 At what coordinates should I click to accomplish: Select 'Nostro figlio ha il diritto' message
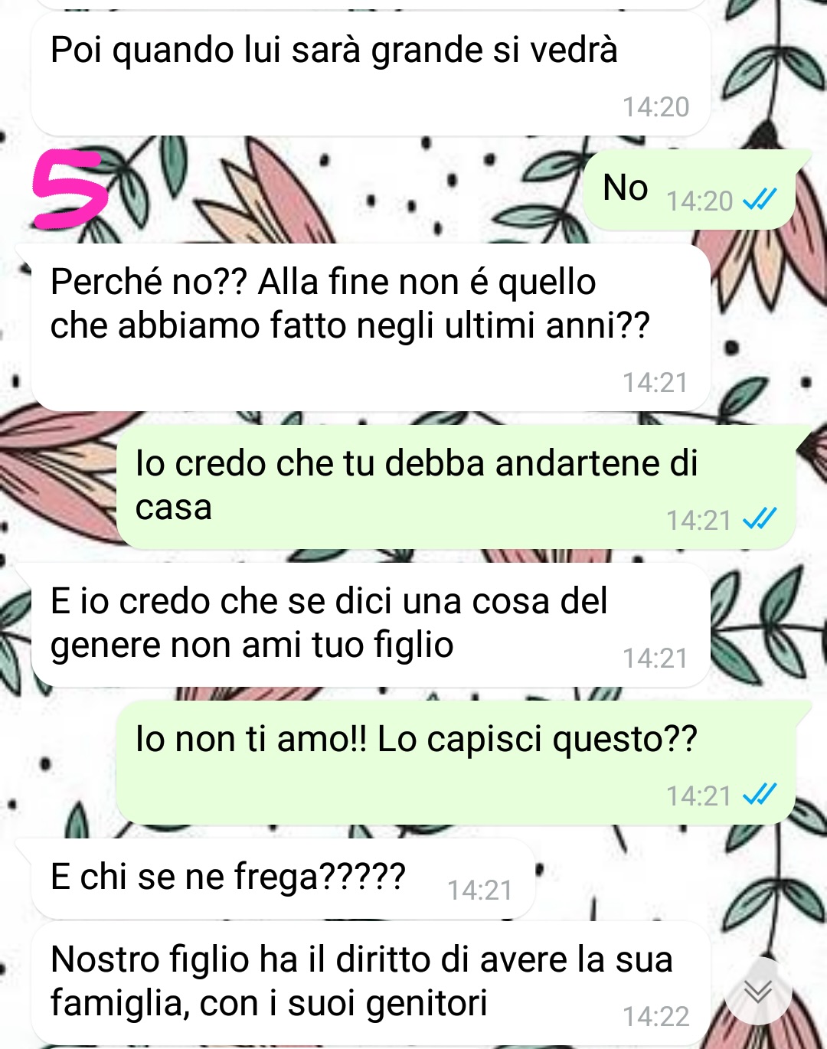tap(371, 983)
